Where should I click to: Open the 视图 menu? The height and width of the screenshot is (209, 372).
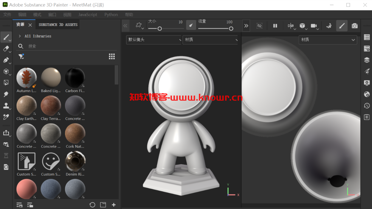pyautogui.click(x=67, y=15)
